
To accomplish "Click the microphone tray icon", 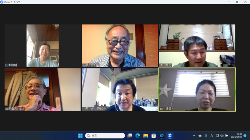I will (206, 136).
